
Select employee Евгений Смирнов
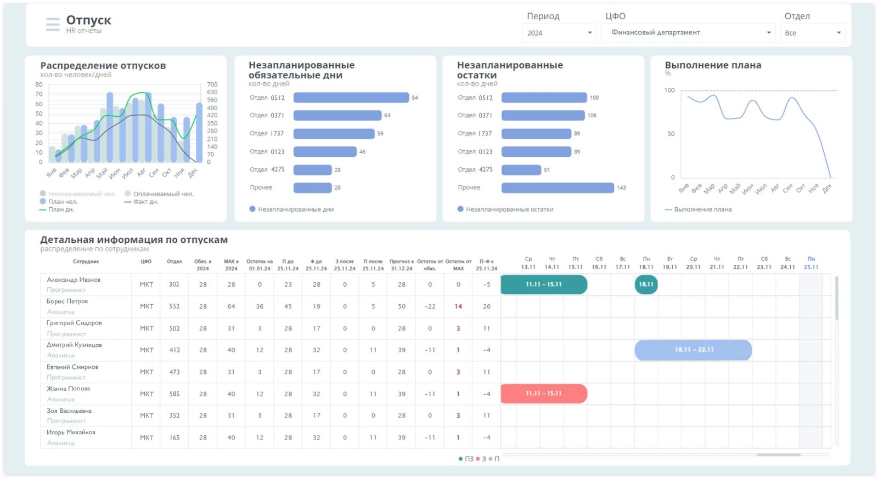72,367
